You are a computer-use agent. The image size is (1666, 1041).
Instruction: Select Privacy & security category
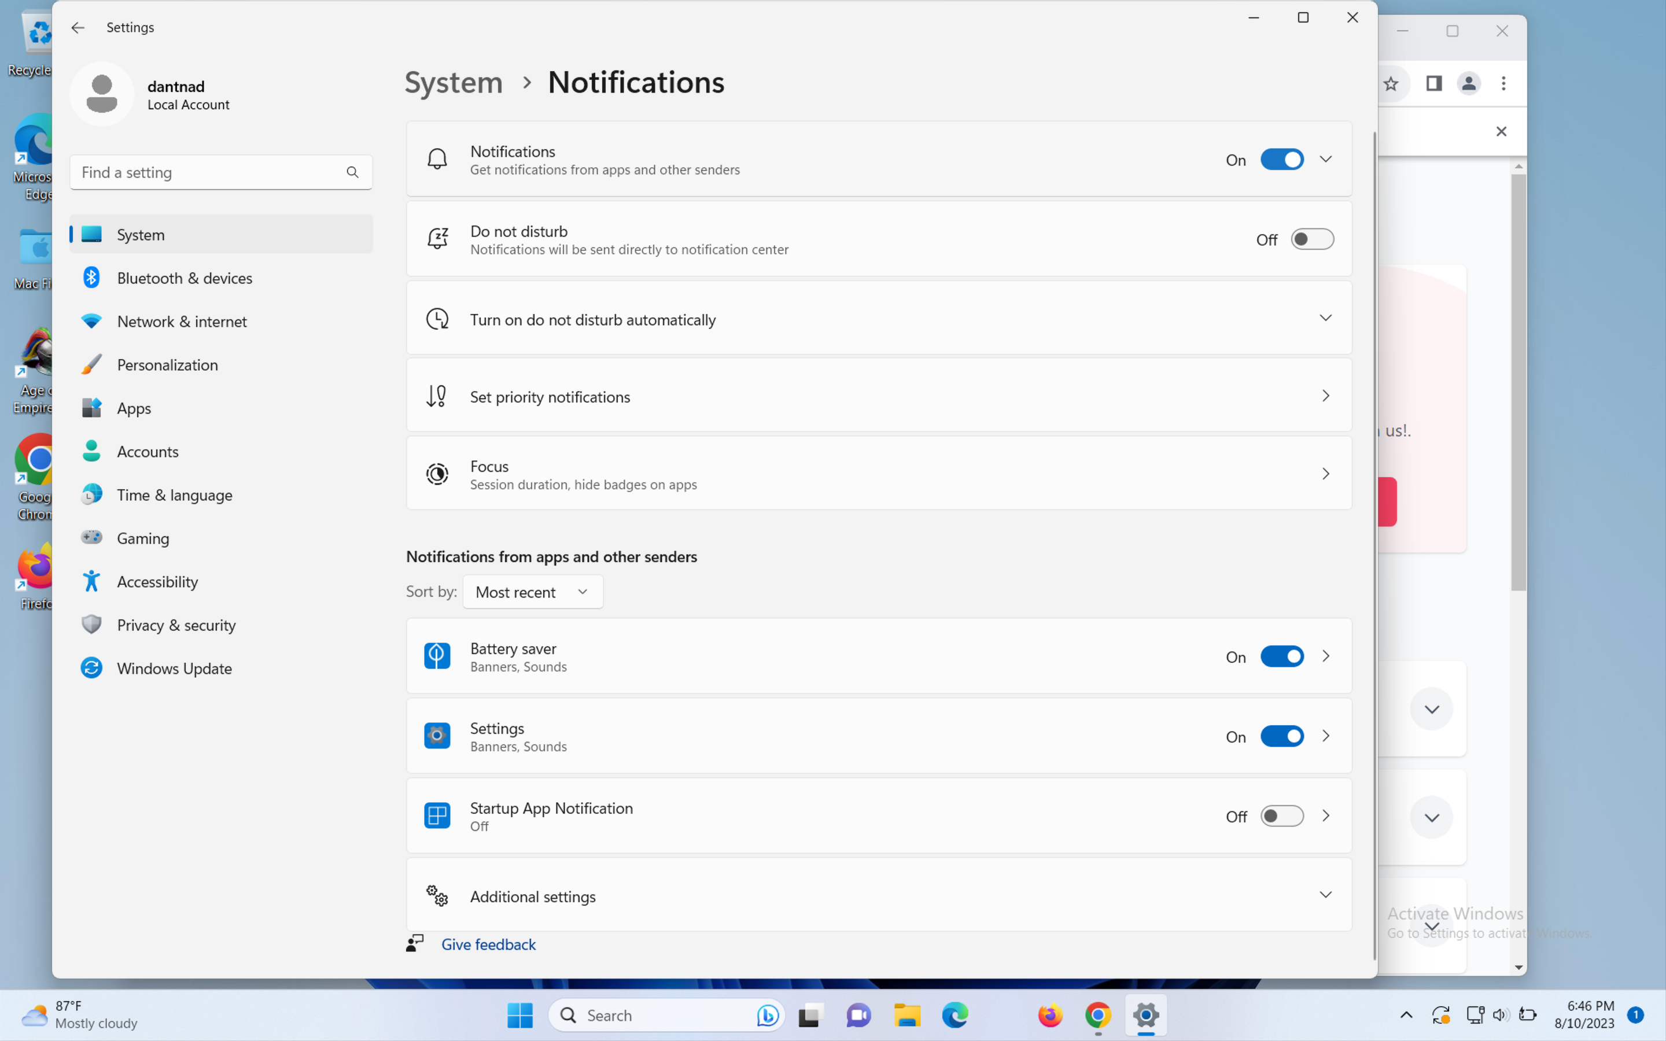175,625
